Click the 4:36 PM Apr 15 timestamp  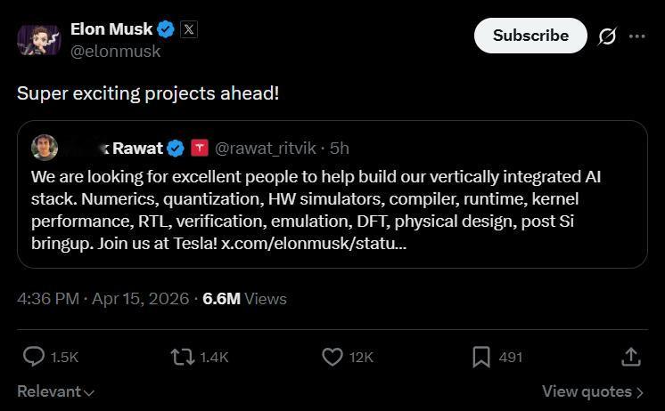point(103,298)
